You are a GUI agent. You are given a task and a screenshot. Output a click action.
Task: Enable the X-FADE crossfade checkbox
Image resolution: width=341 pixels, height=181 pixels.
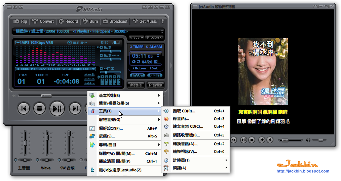(101, 68)
